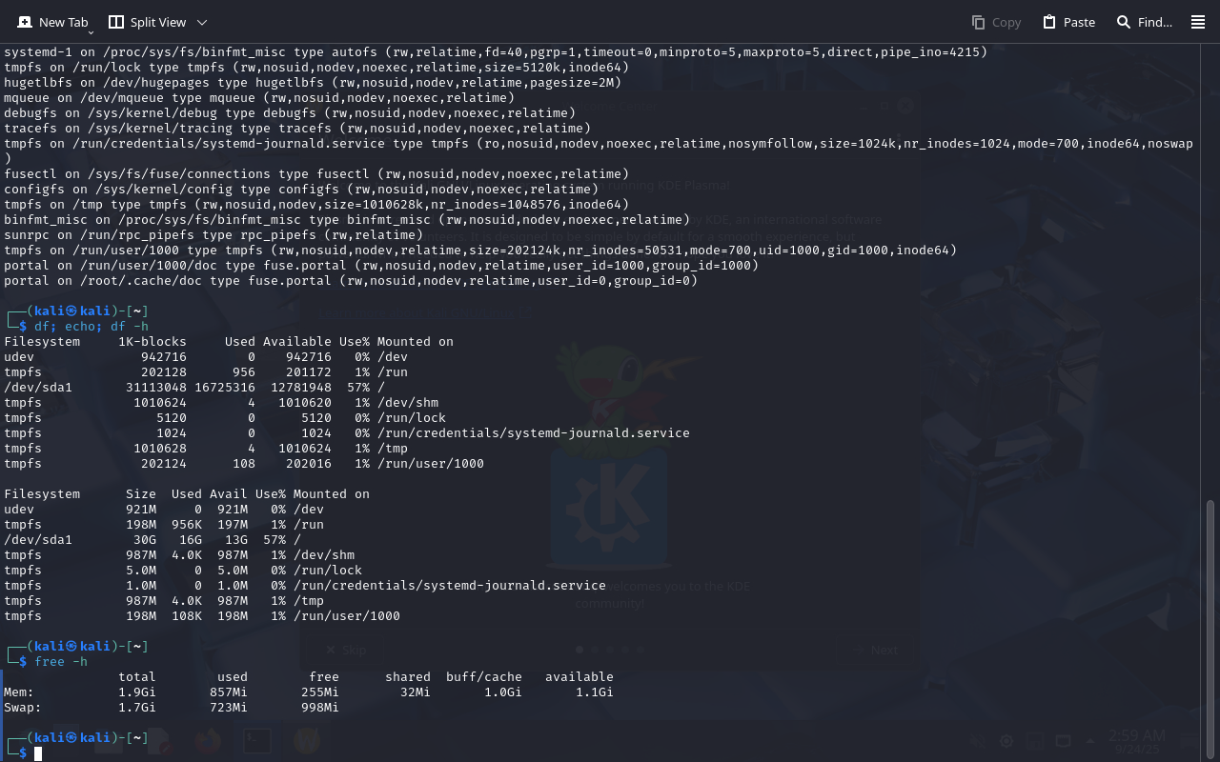Click the 'Swap:' row label
The height and width of the screenshot is (762, 1220).
pyautogui.click(x=23, y=708)
